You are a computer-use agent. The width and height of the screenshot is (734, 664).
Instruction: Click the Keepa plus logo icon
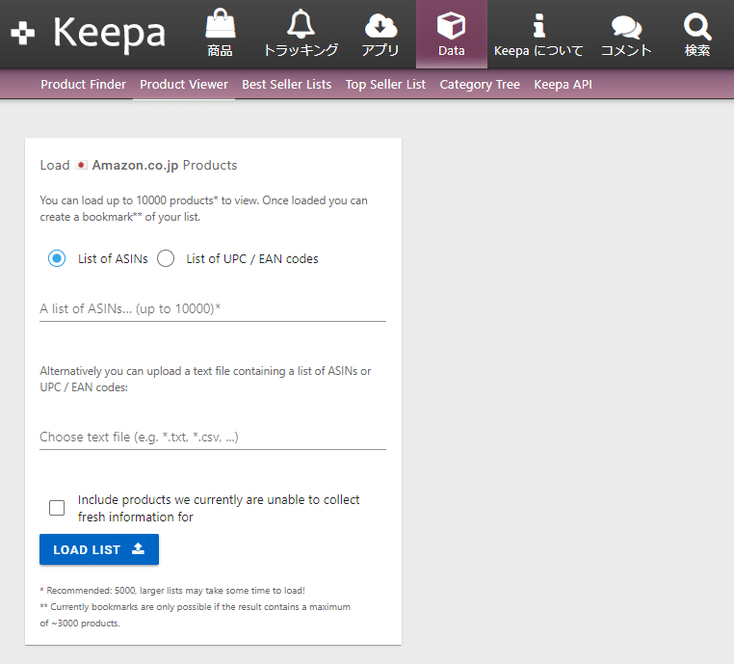[x=23, y=33]
